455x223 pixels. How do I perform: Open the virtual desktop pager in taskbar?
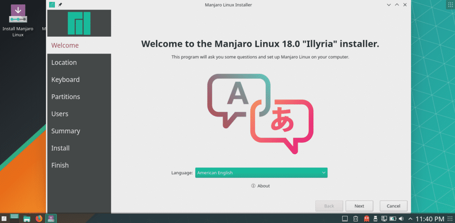pyautogui.click(x=14, y=217)
